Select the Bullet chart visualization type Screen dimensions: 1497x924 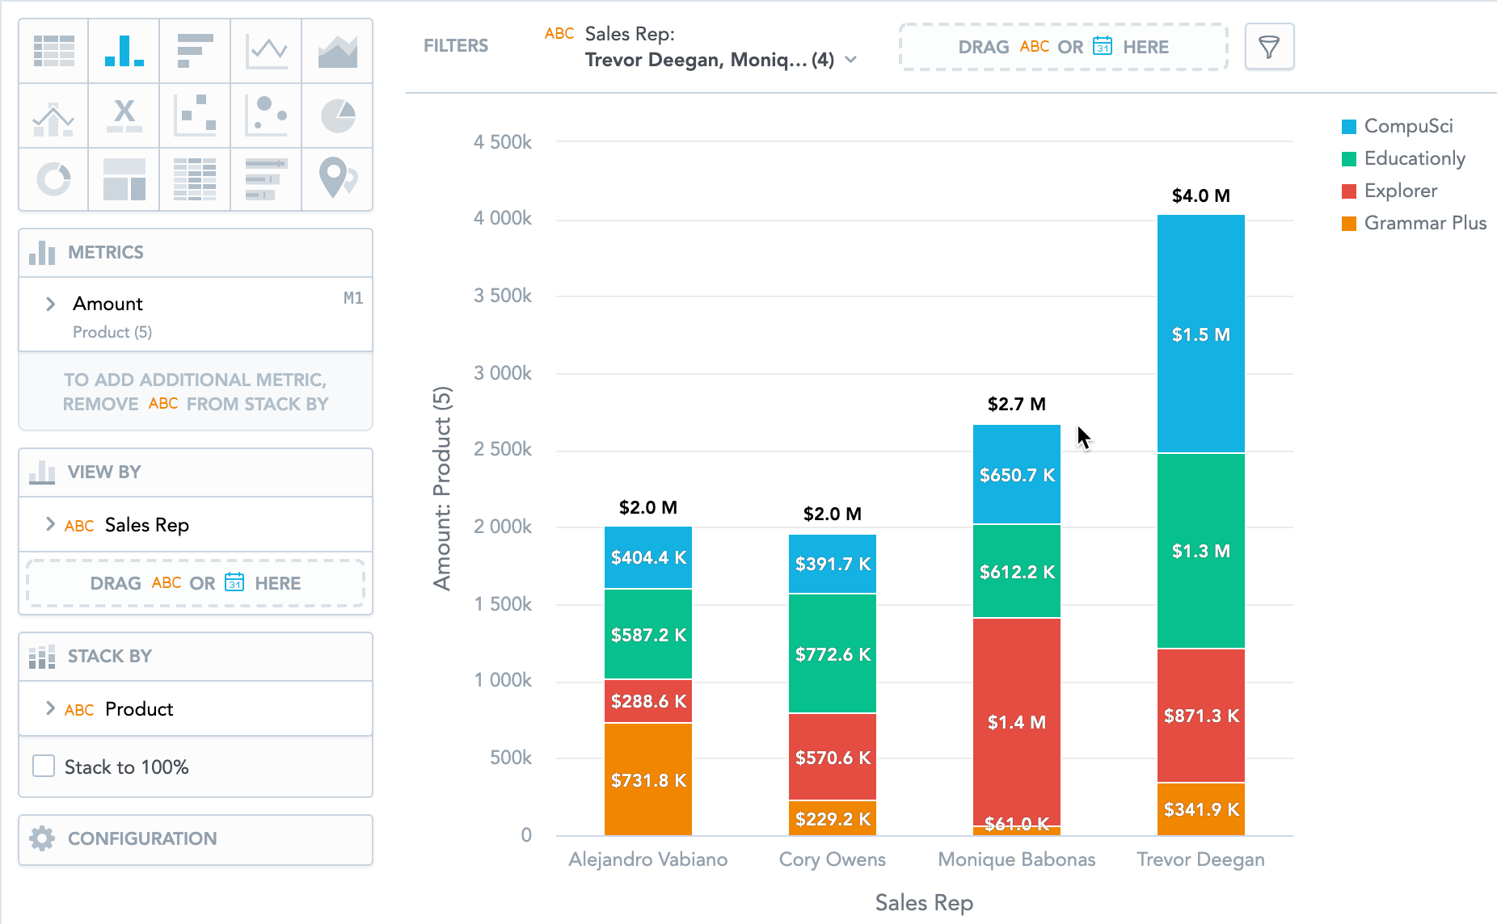[x=266, y=178]
